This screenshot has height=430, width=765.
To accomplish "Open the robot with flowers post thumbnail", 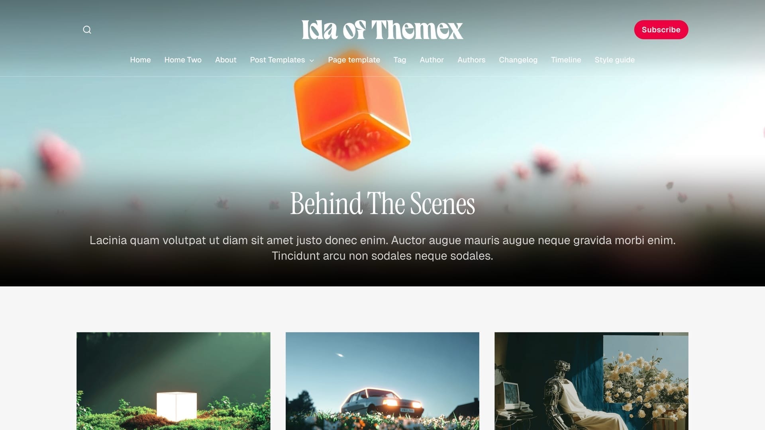I will coord(591,381).
